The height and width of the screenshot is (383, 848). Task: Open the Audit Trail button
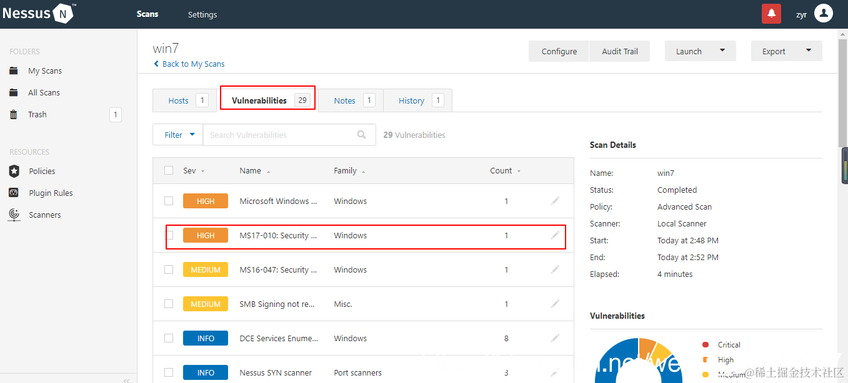[620, 51]
